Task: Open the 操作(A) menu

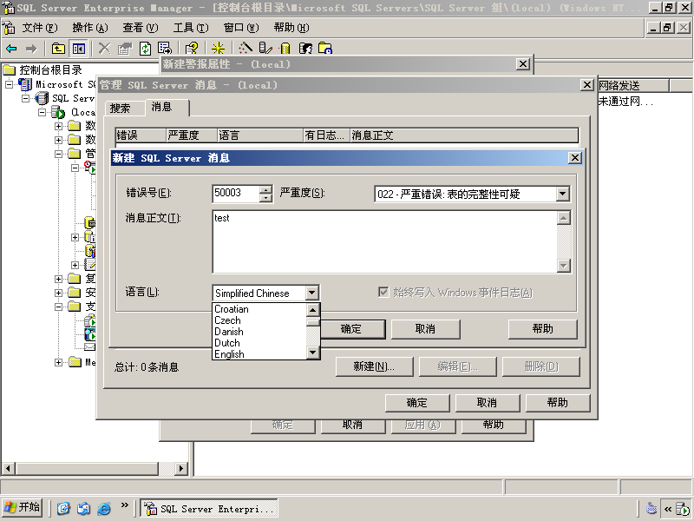Action: [x=90, y=28]
